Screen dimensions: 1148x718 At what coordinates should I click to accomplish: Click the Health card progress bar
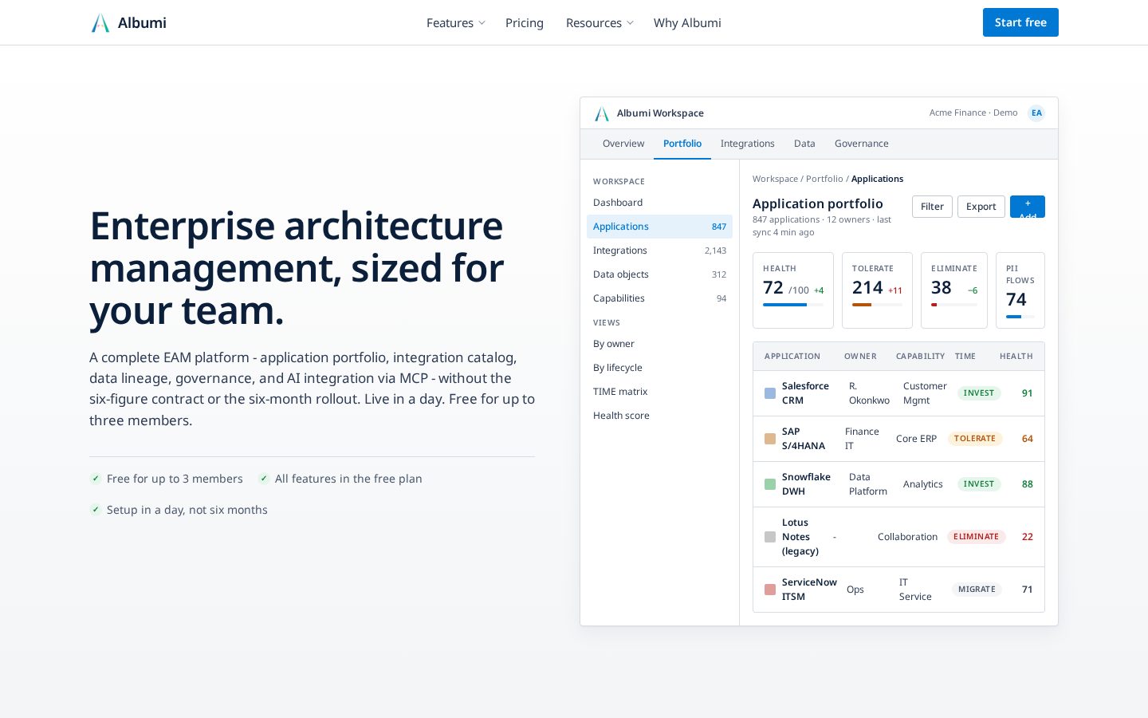pos(793,305)
